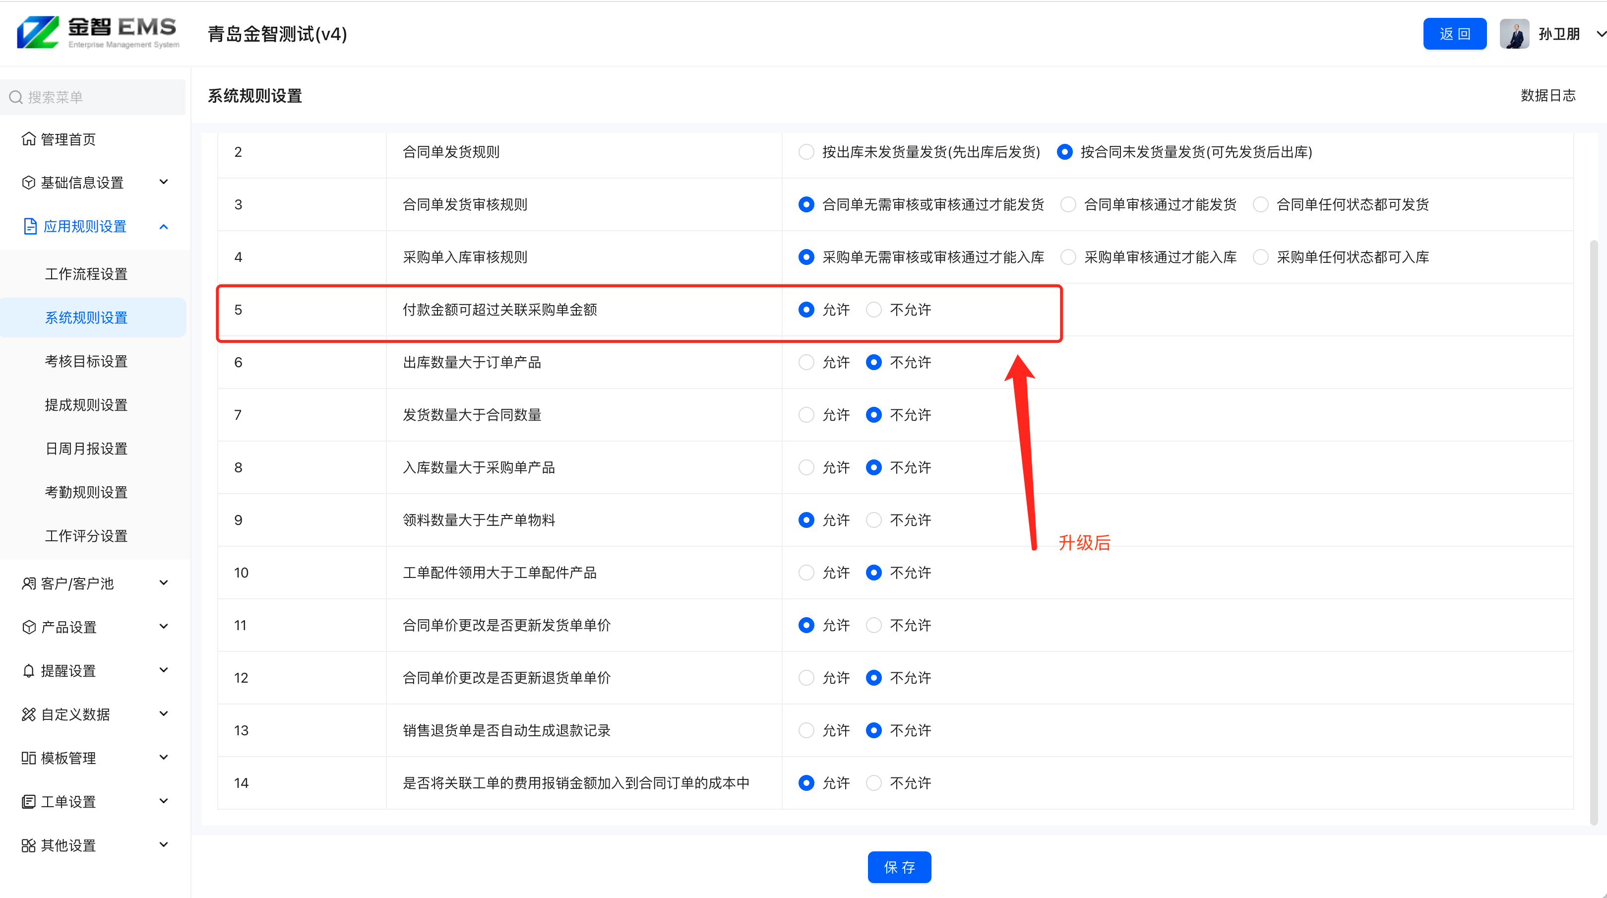The height and width of the screenshot is (898, 1607).
Task: Collapse the 应用规则设置 submenu chevron
Action: [x=164, y=227]
